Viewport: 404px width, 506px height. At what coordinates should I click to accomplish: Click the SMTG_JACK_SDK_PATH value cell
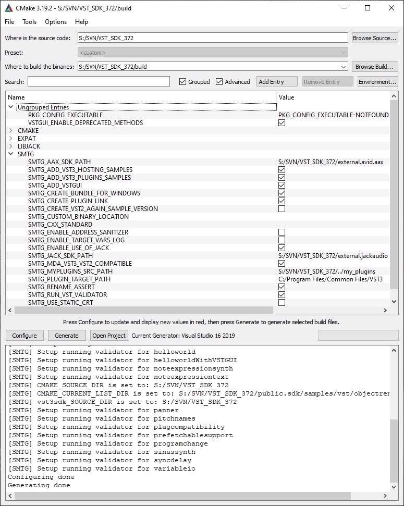333,255
